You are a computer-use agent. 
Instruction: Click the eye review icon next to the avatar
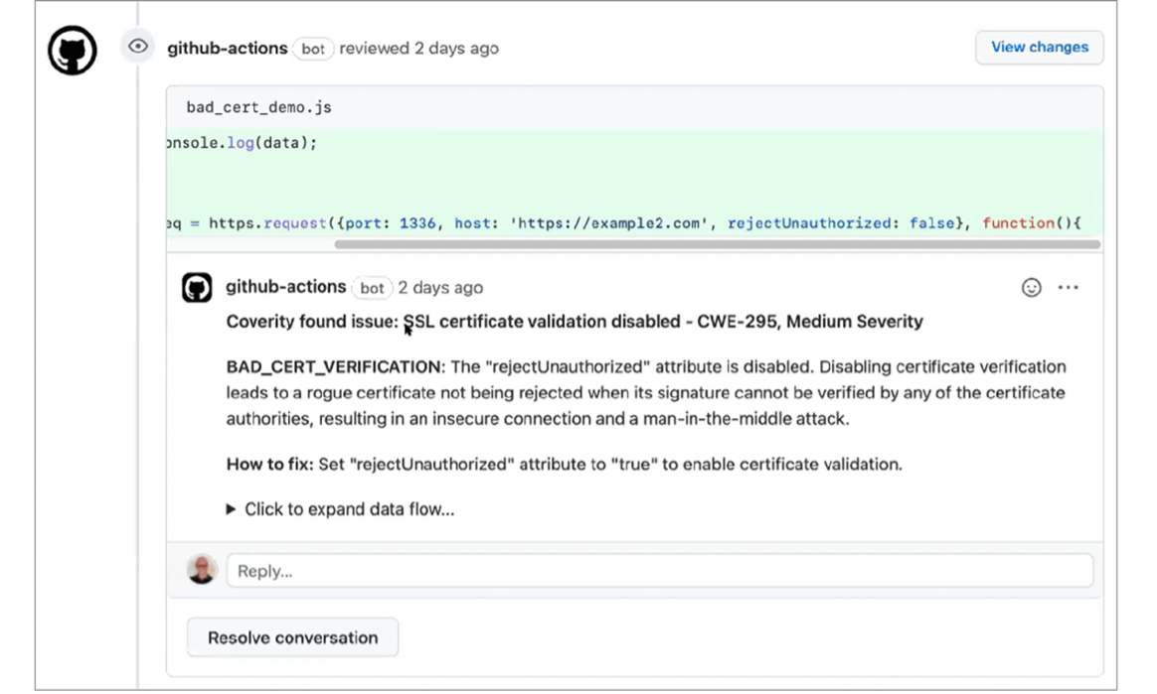[137, 47]
